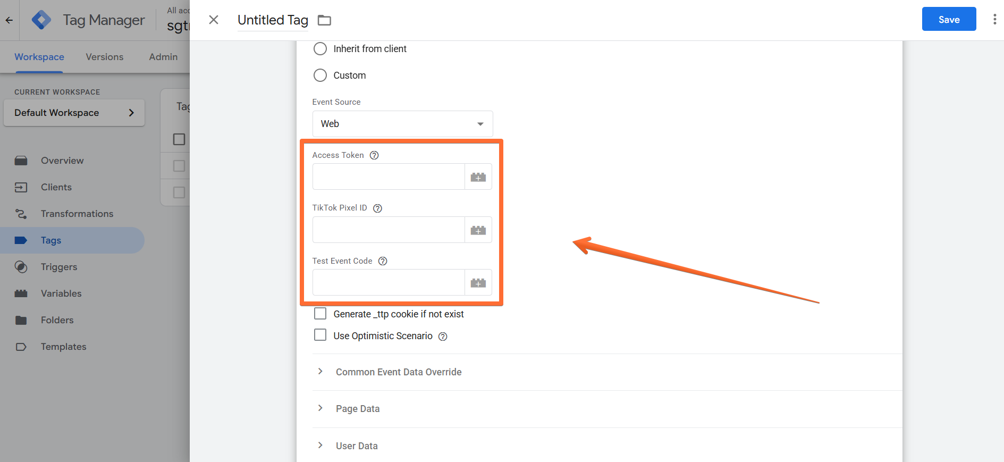Click the Clients sidebar icon

pyautogui.click(x=21, y=187)
